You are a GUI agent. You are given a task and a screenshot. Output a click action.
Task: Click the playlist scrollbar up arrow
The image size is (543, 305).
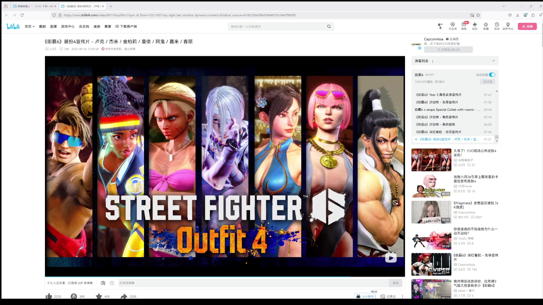point(497,91)
